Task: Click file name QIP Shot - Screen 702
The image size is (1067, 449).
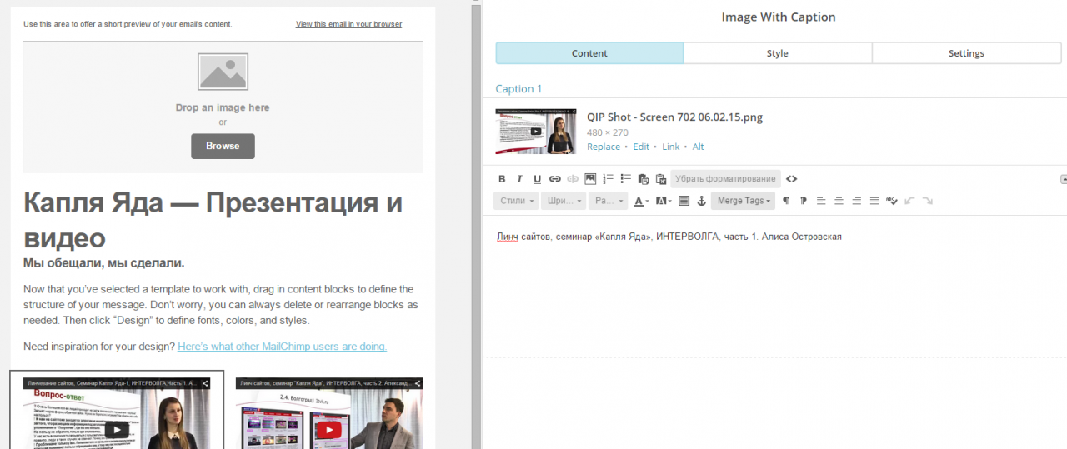Action: tap(674, 117)
